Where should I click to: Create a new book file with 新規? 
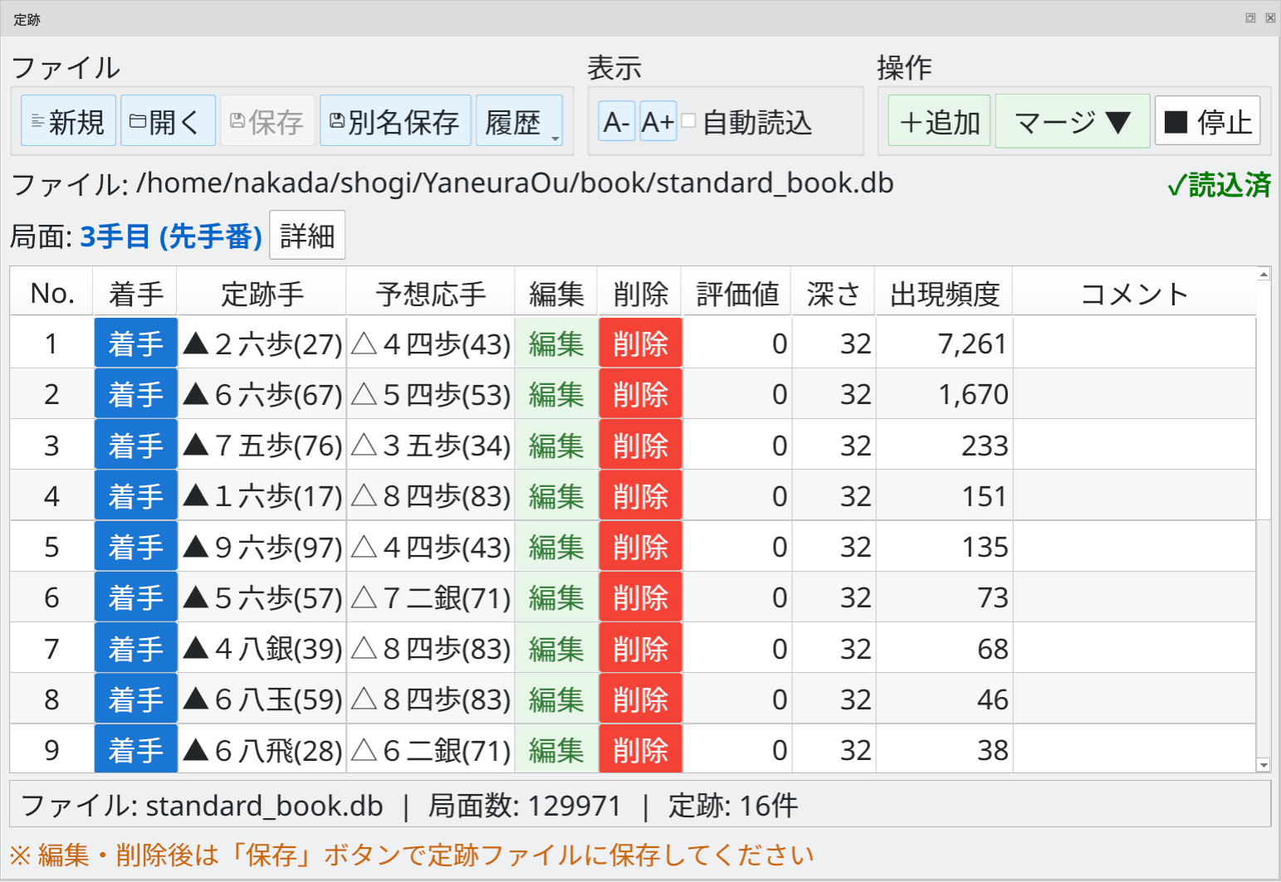click(67, 120)
